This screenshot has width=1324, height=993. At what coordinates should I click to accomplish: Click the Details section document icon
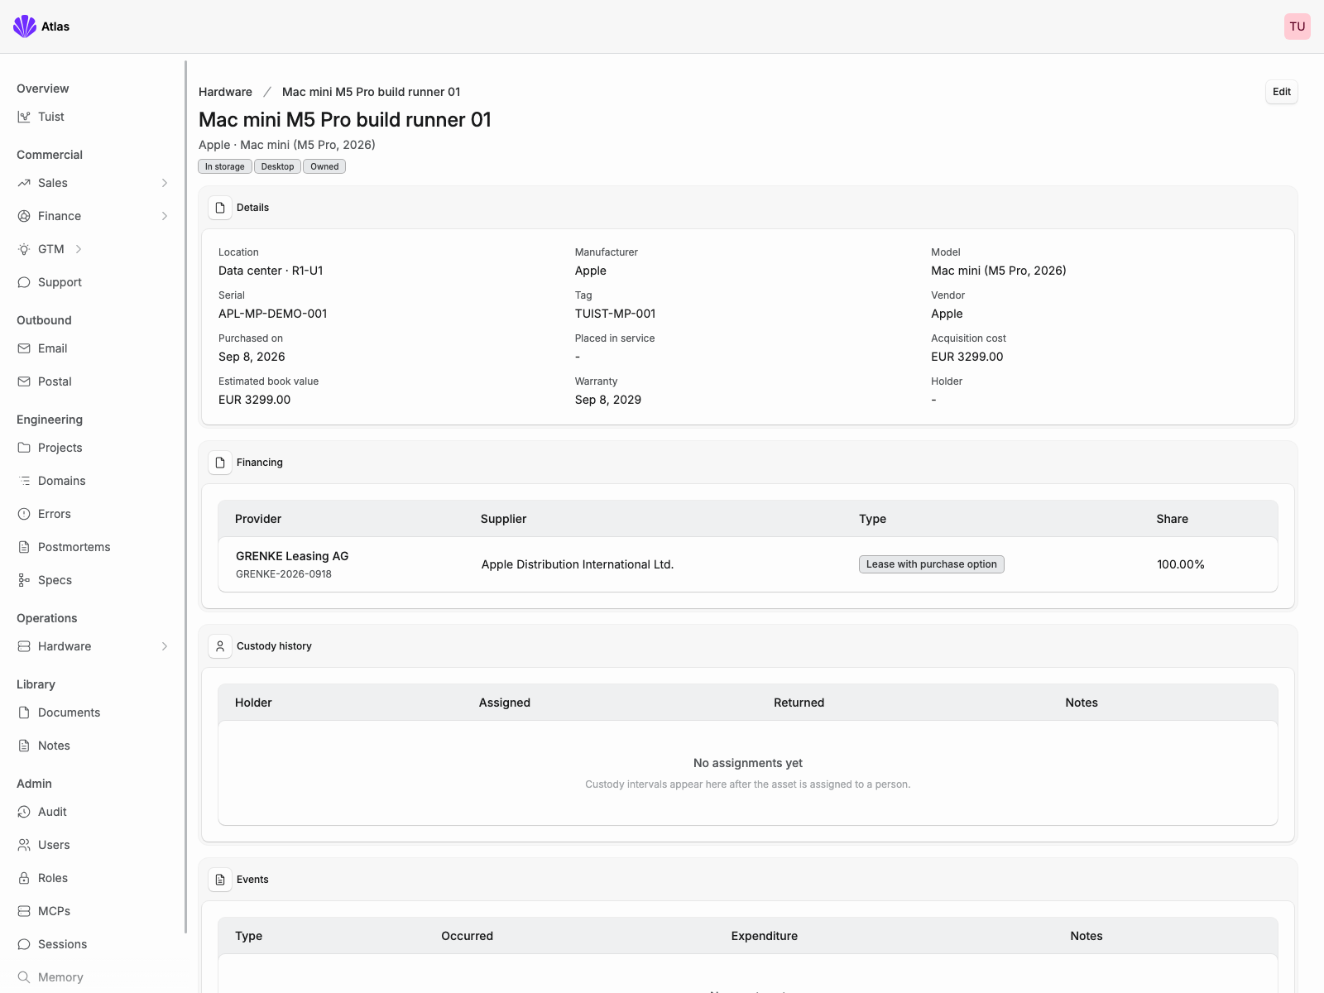(x=220, y=208)
